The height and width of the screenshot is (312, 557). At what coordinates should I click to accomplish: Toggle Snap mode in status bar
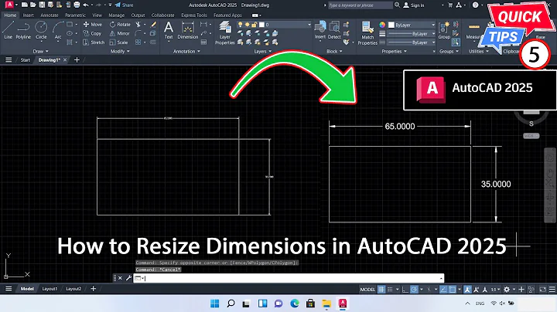pyautogui.click(x=390, y=290)
